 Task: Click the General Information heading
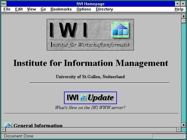click(38, 125)
